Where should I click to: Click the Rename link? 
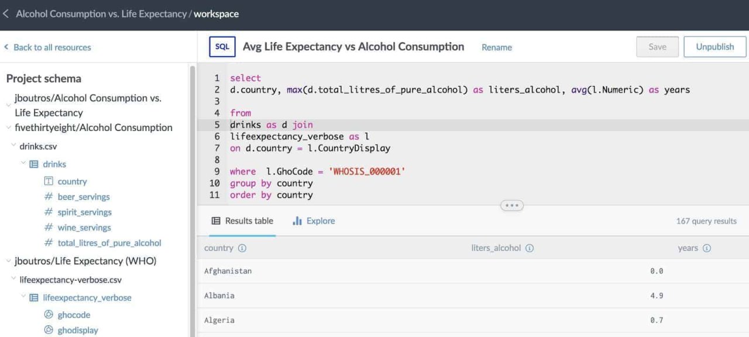[497, 47]
